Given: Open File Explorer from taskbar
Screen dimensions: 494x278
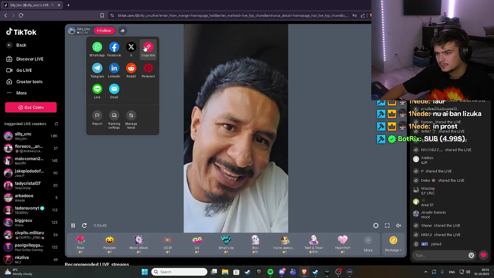Looking at the screenshot, I should point(225,272).
